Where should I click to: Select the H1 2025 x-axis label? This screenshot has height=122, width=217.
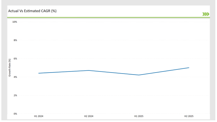(x=139, y=116)
